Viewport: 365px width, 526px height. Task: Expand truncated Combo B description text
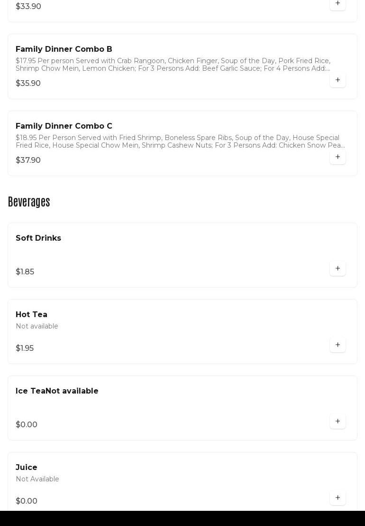[173, 65]
